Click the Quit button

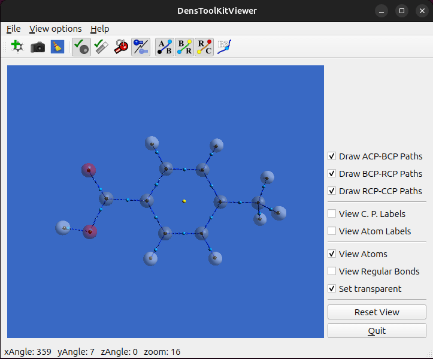(x=377, y=331)
